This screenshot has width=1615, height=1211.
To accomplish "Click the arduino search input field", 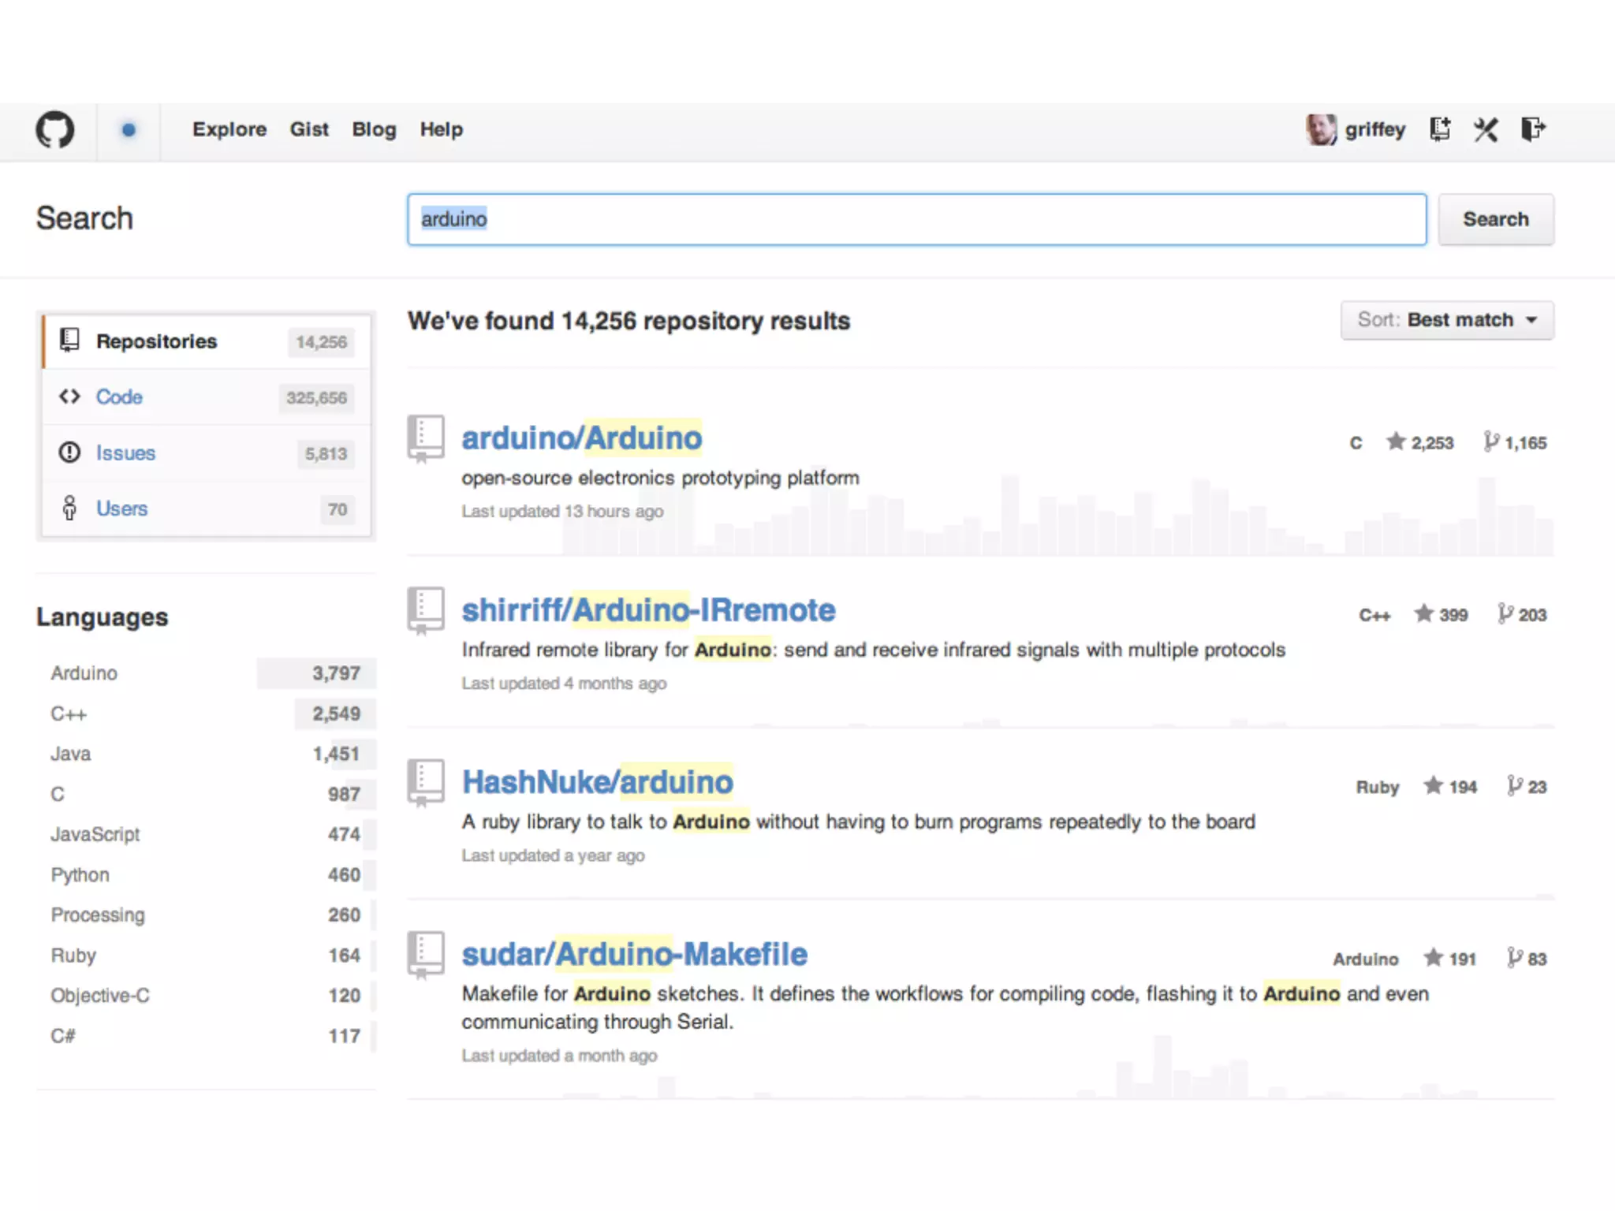I will click(916, 219).
